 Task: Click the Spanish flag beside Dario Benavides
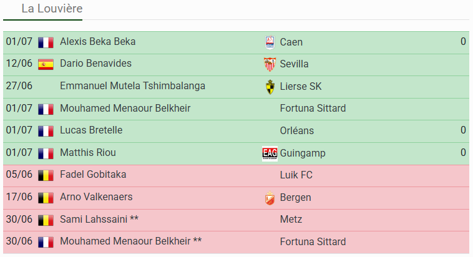click(46, 64)
